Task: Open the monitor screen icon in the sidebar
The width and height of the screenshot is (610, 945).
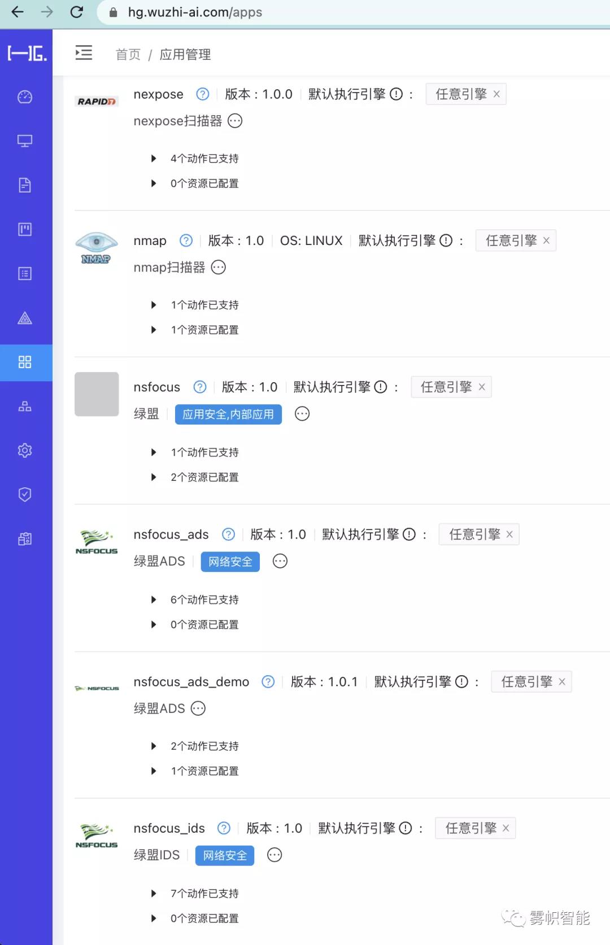Action: click(x=25, y=141)
